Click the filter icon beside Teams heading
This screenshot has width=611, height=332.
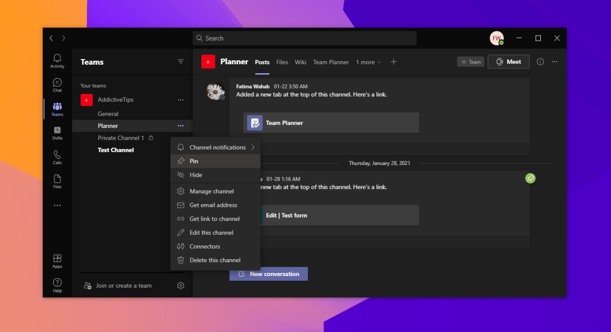(x=180, y=62)
